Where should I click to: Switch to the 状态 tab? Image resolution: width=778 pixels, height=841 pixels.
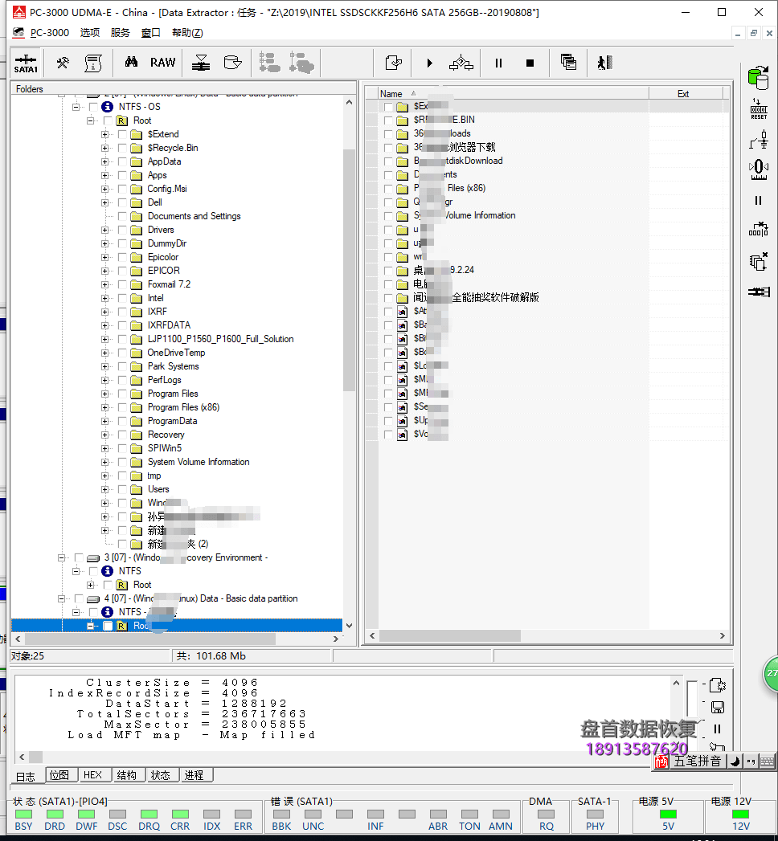[161, 775]
